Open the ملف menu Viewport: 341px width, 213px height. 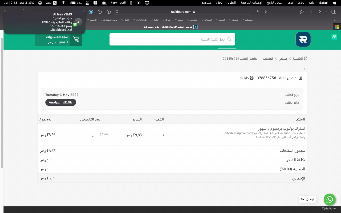pyautogui.click(x=311, y=3)
